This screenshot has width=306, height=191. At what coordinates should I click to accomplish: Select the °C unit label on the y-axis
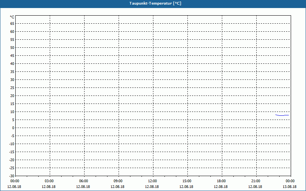tap(12, 17)
